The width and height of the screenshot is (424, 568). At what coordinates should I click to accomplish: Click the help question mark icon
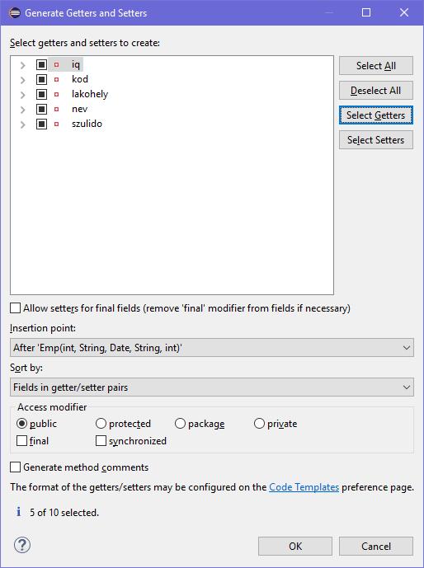coord(22,545)
